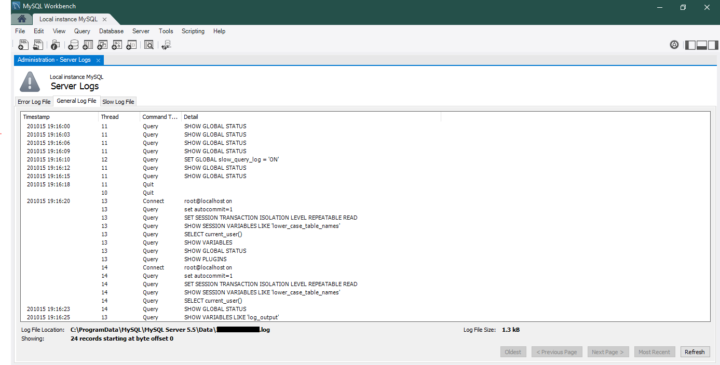The image size is (720, 365).
Task: Open Workbench preferences gear icon
Action: coord(674,45)
